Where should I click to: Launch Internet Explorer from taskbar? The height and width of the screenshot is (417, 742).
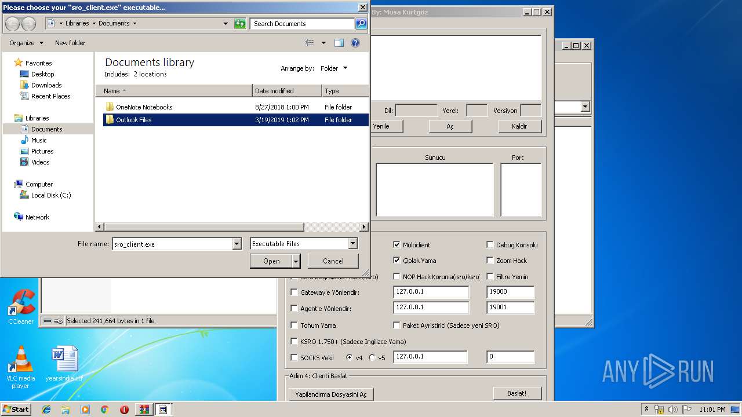tap(46, 409)
